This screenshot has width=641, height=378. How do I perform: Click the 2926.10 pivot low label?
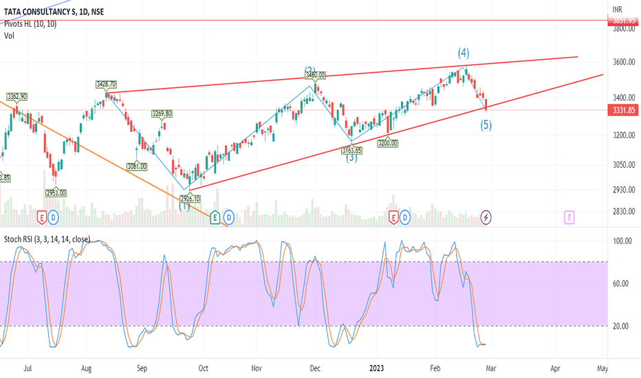coord(190,199)
